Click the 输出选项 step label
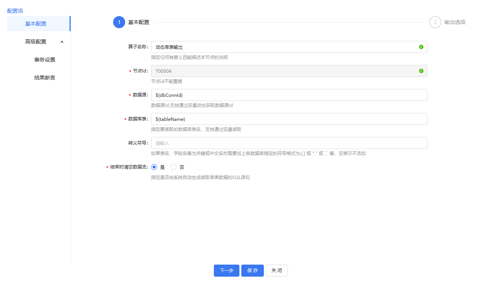 click(x=455, y=22)
